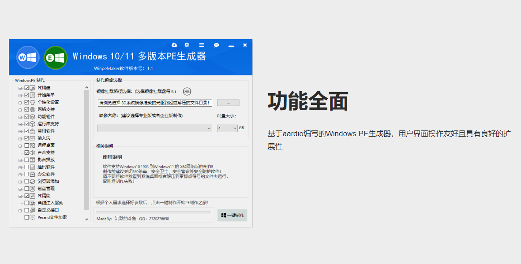The width and height of the screenshot is (521, 264).
Task: Click the 常用软件 bag icon
Action: 33,131
